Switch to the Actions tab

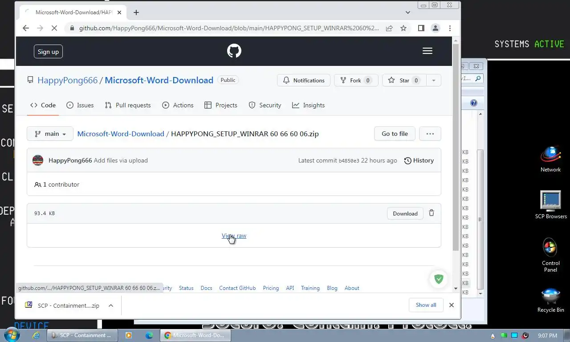tap(178, 105)
